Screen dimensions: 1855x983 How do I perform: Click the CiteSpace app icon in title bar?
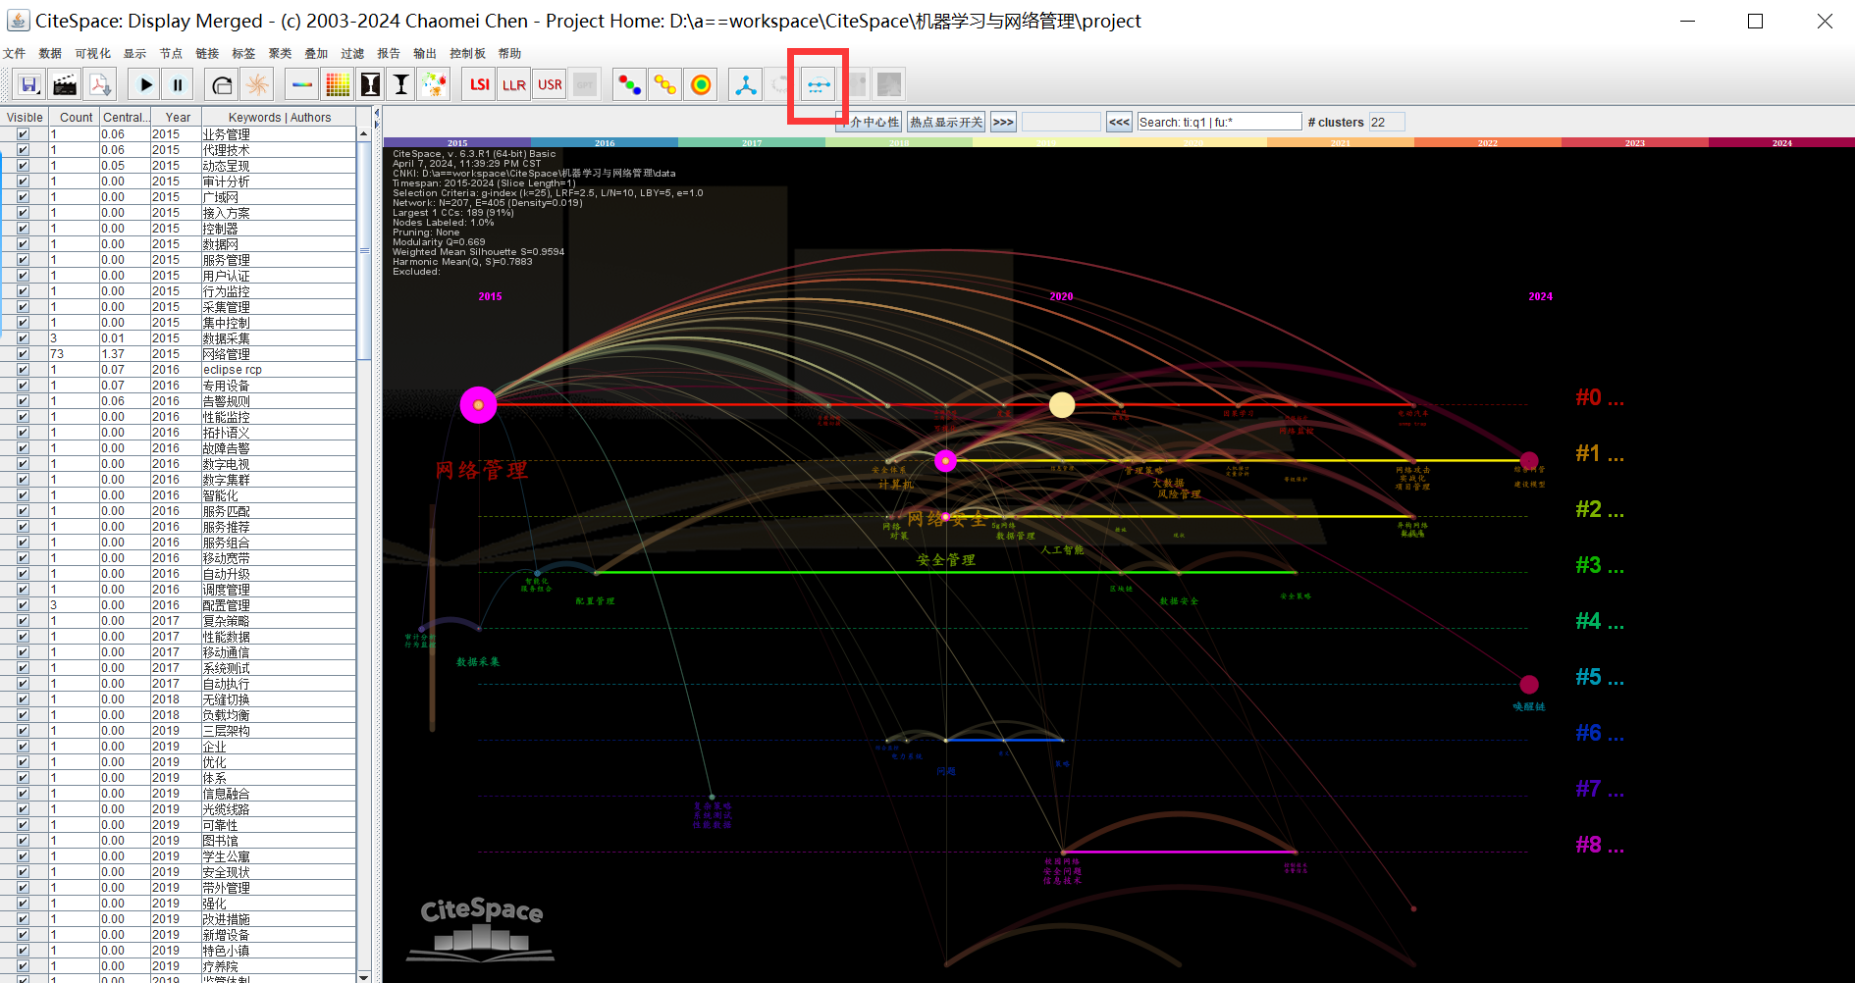click(x=18, y=21)
